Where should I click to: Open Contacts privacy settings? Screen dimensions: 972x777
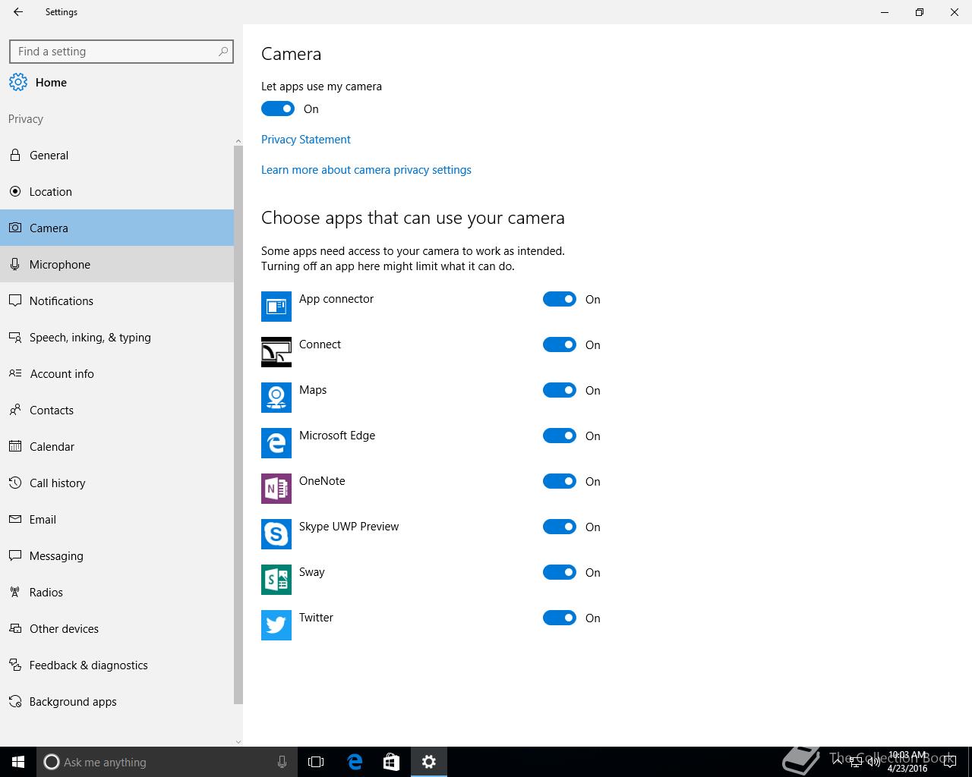tap(117, 410)
